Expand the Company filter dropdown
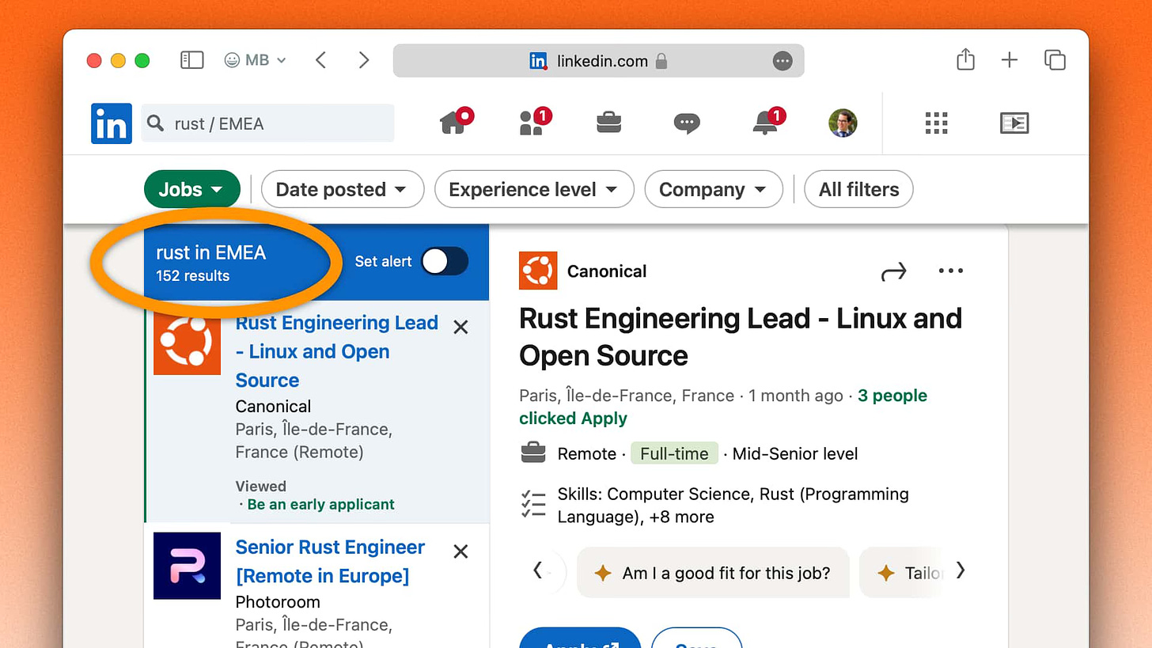Viewport: 1152px width, 648px height. [x=714, y=189]
